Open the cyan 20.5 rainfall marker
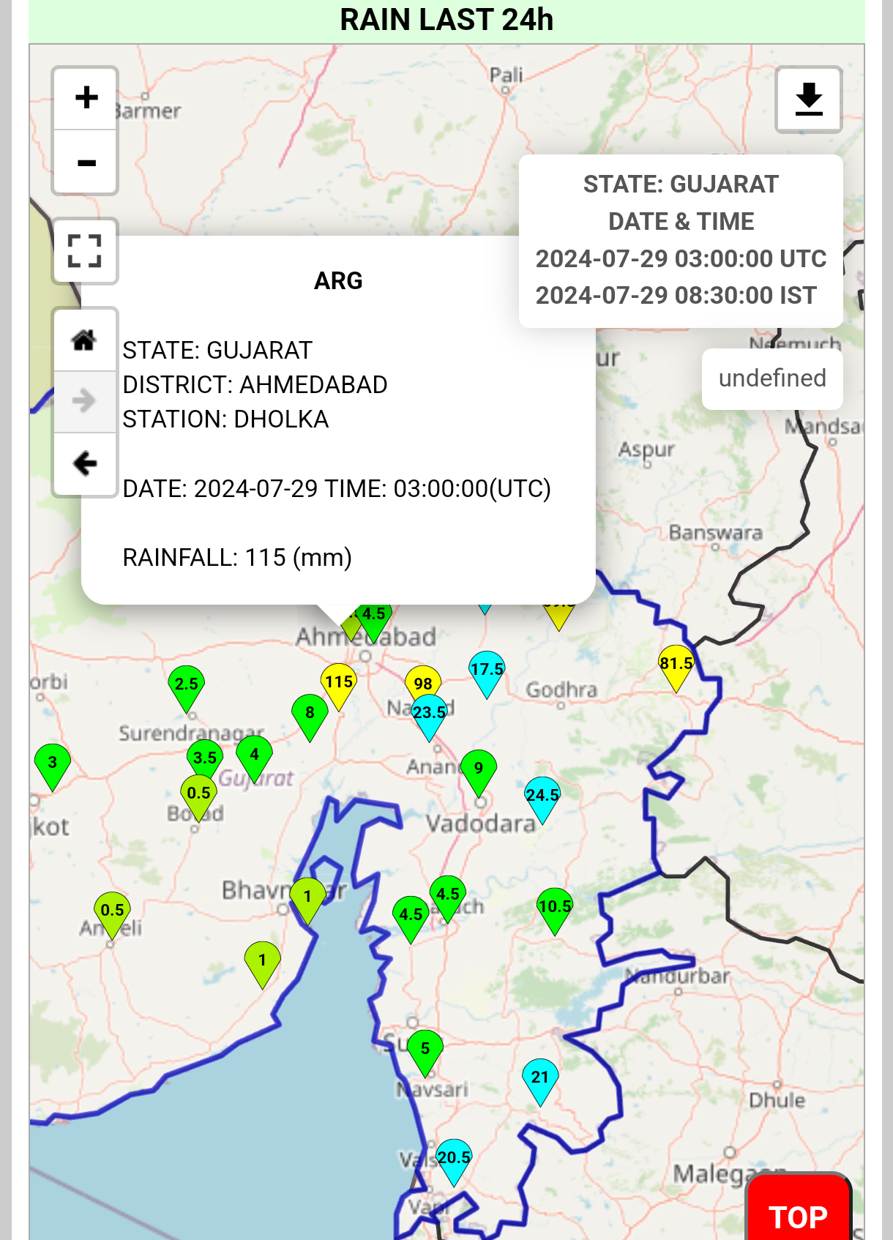 [x=454, y=1159]
